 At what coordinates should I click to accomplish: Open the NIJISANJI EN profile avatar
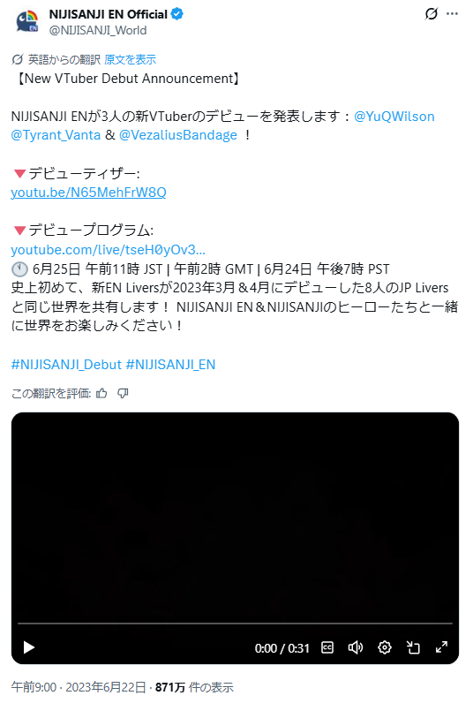[x=26, y=21]
